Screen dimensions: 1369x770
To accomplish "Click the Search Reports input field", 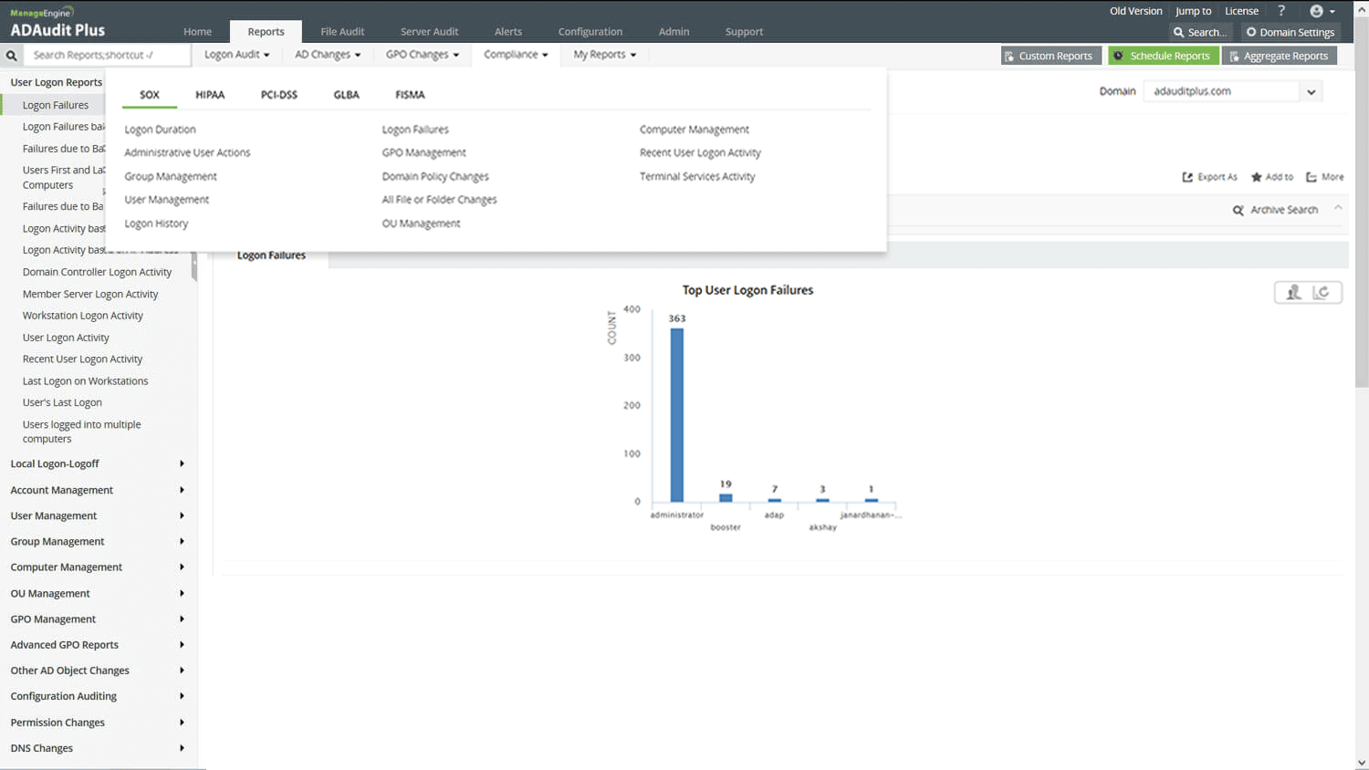I will click(x=108, y=55).
